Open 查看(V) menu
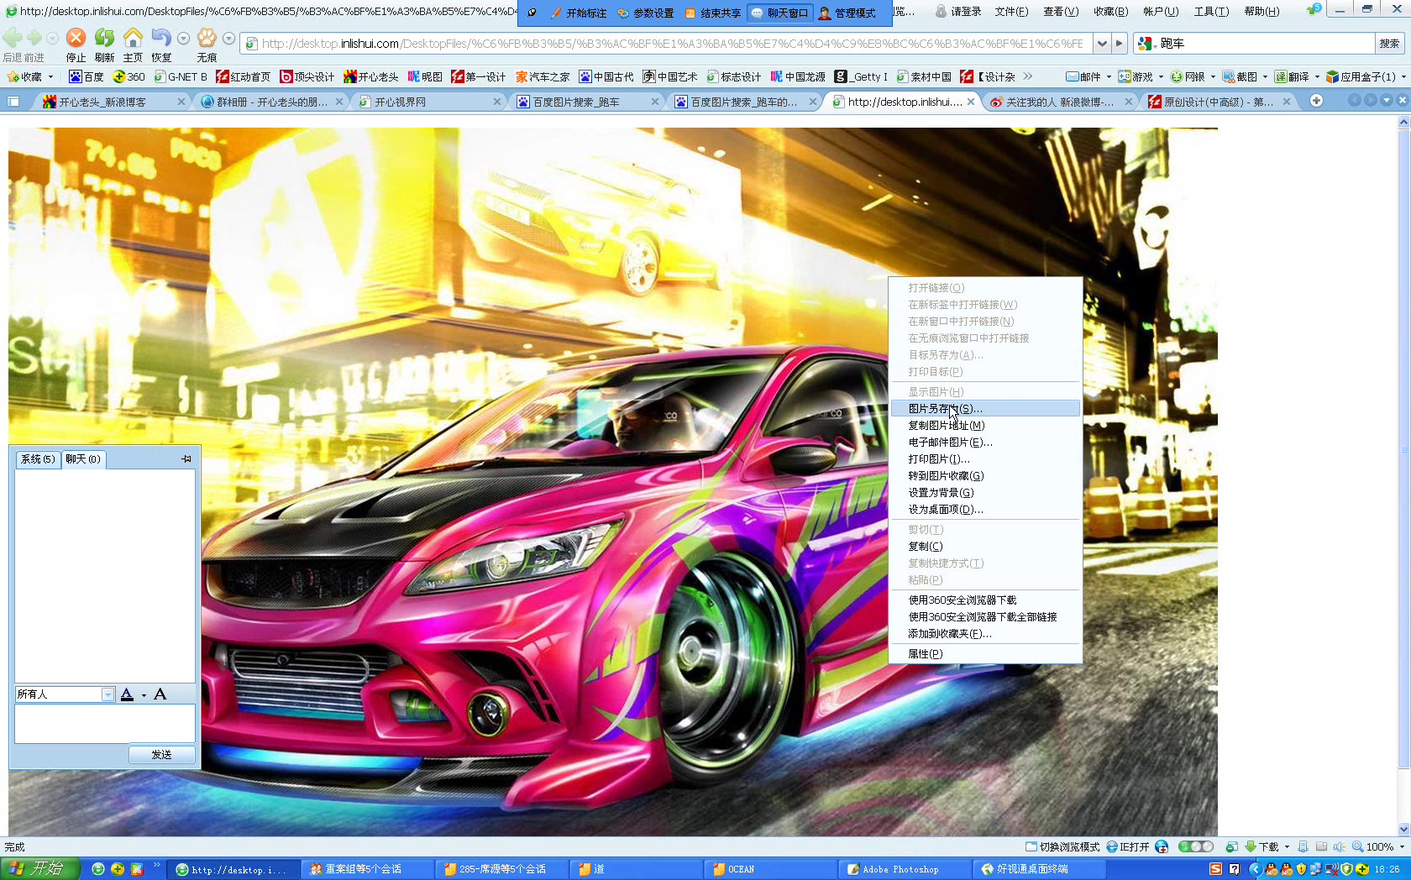 (x=1060, y=11)
